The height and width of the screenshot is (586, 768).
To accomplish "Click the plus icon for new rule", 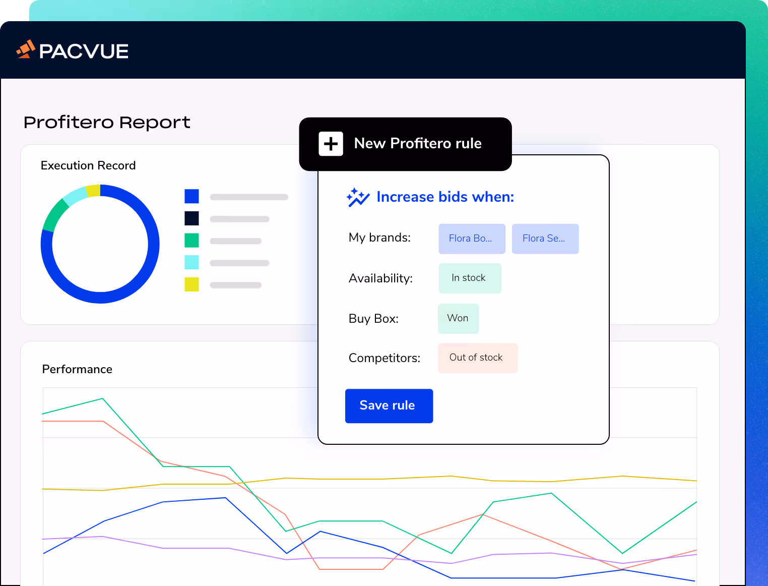I will [331, 144].
